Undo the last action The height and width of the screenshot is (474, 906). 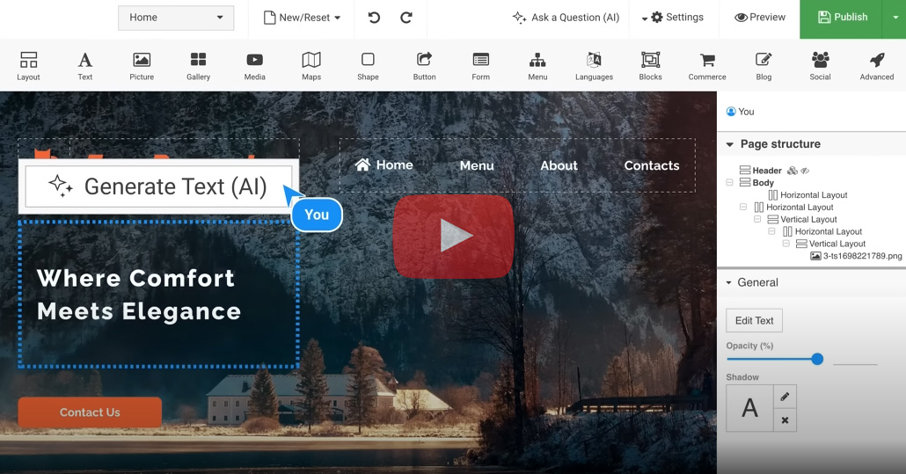pyautogui.click(x=375, y=18)
